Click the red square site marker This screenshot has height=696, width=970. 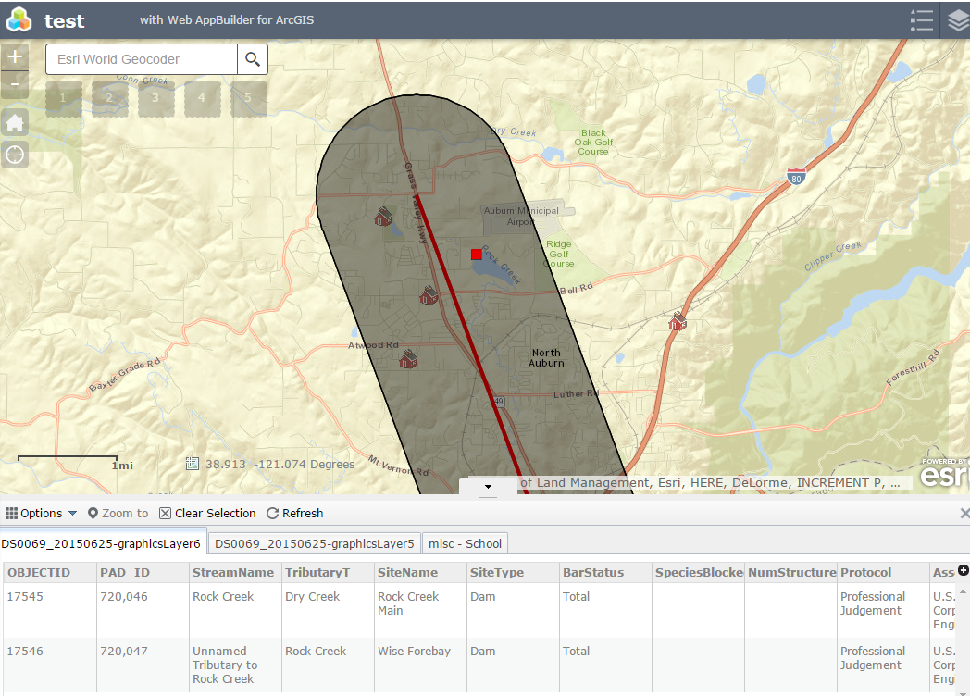point(477,255)
